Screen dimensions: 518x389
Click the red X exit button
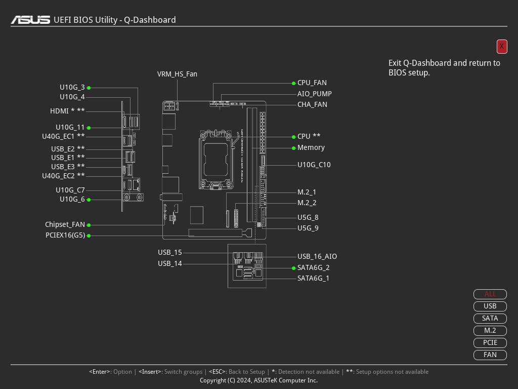tap(501, 46)
